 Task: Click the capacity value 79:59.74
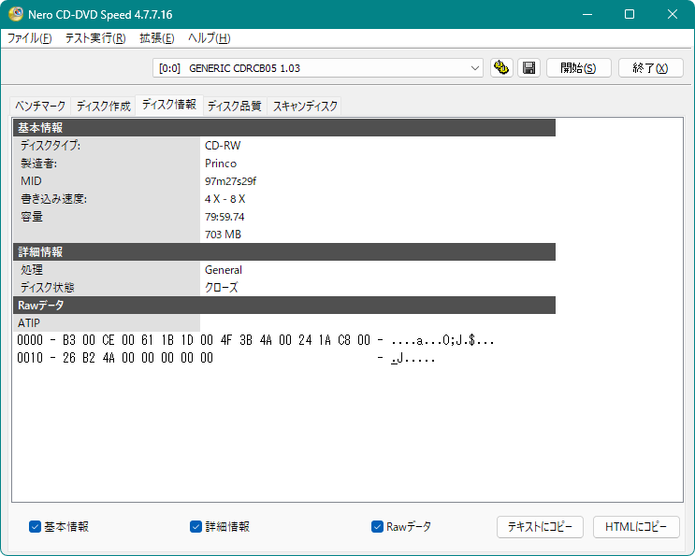pyautogui.click(x=224, y=217)
